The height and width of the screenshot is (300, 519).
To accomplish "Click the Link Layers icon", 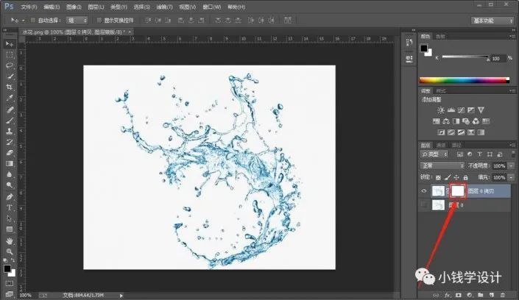I will click(437, 295).
